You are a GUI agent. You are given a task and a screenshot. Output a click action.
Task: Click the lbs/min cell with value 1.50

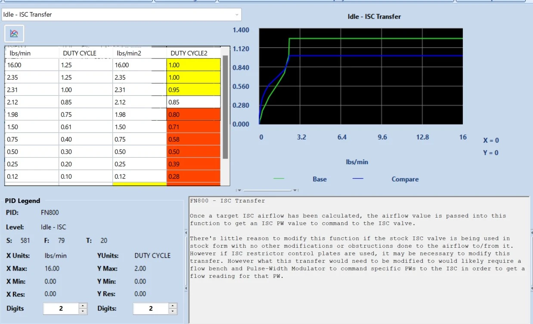click(x=32, y=127)
